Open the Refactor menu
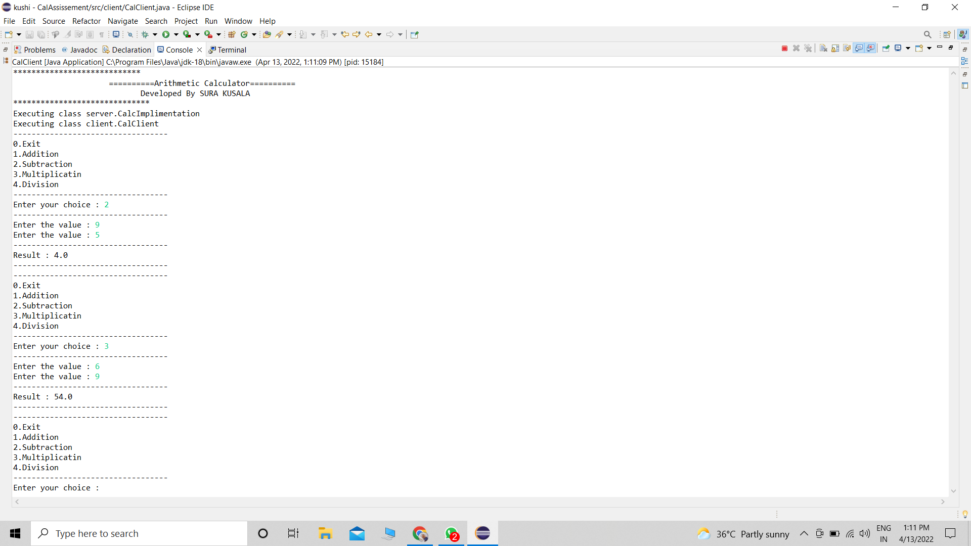The width and height of the screenshot is (971, 546). click(86, 21)
